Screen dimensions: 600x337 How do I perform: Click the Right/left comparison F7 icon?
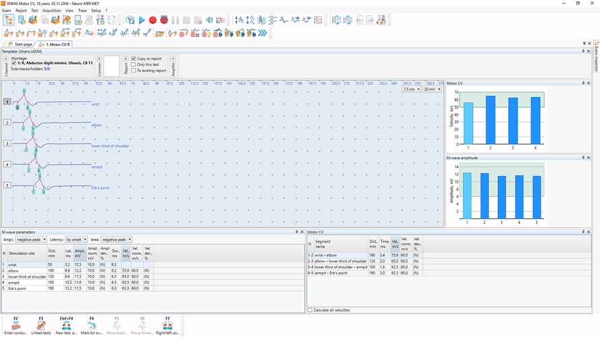click(167, 326)
